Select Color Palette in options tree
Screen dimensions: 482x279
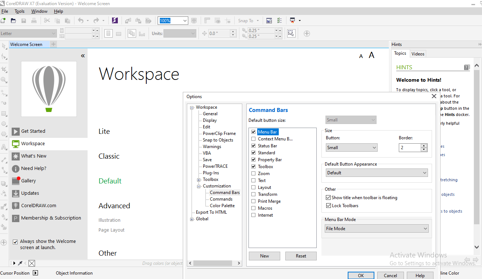point(222,206)
